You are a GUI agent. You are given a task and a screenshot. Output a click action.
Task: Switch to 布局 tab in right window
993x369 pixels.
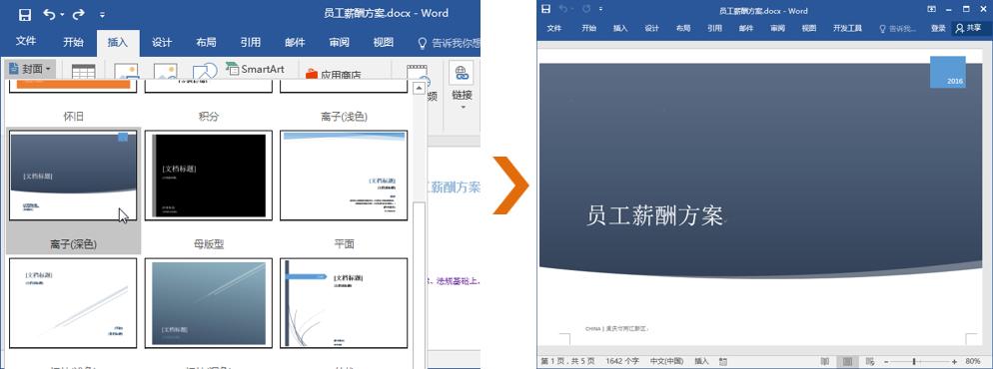pyautogui.click(x=683, y=29)
